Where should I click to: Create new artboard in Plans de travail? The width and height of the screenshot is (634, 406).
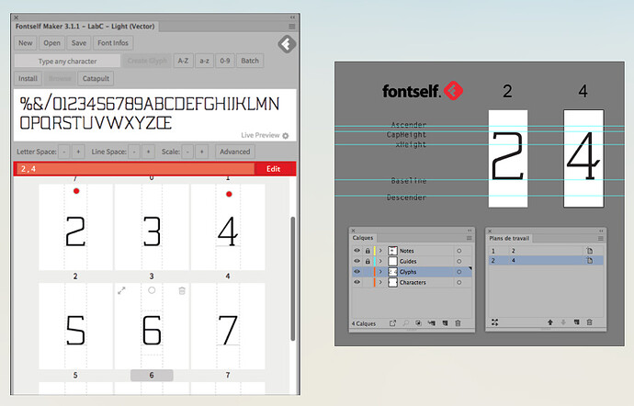[x=577, y=322]
